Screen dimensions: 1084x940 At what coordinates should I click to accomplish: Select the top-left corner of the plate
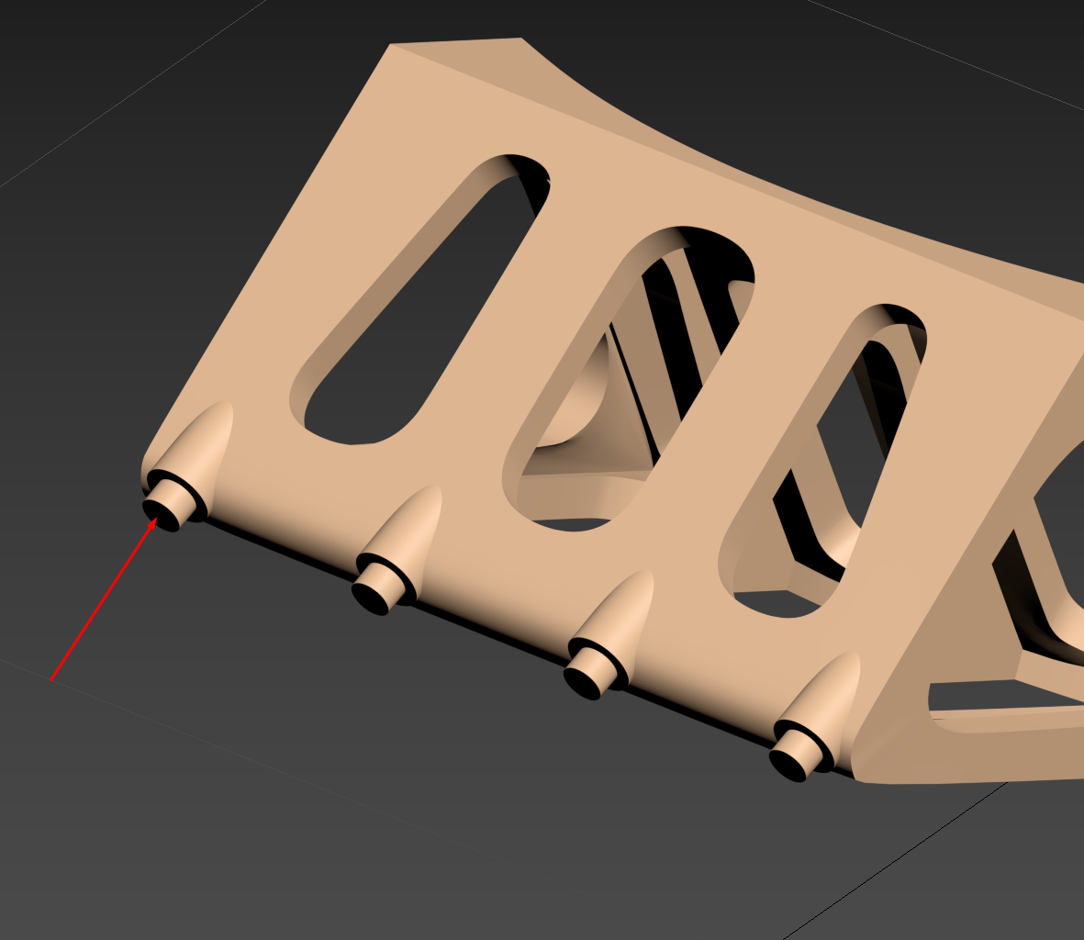point(397,51)
